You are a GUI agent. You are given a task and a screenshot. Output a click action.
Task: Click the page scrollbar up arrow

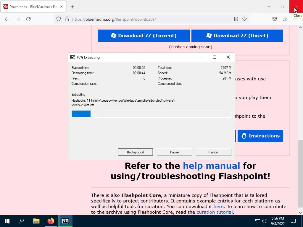tap(300, 27)
